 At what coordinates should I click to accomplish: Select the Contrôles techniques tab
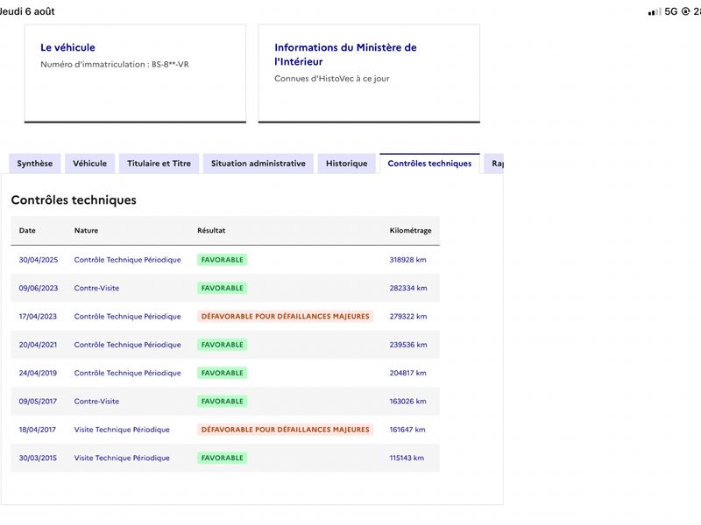coord(429,164)
